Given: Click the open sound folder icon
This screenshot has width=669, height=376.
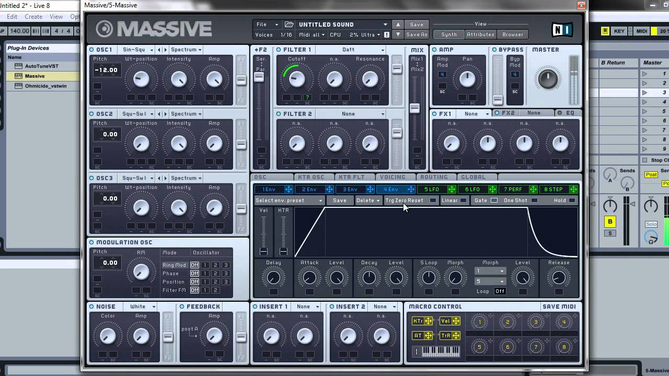Looking at the screenshot, I should (289, 25).
